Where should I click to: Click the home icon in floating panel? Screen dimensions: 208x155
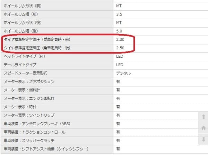(x=203, y=128)
